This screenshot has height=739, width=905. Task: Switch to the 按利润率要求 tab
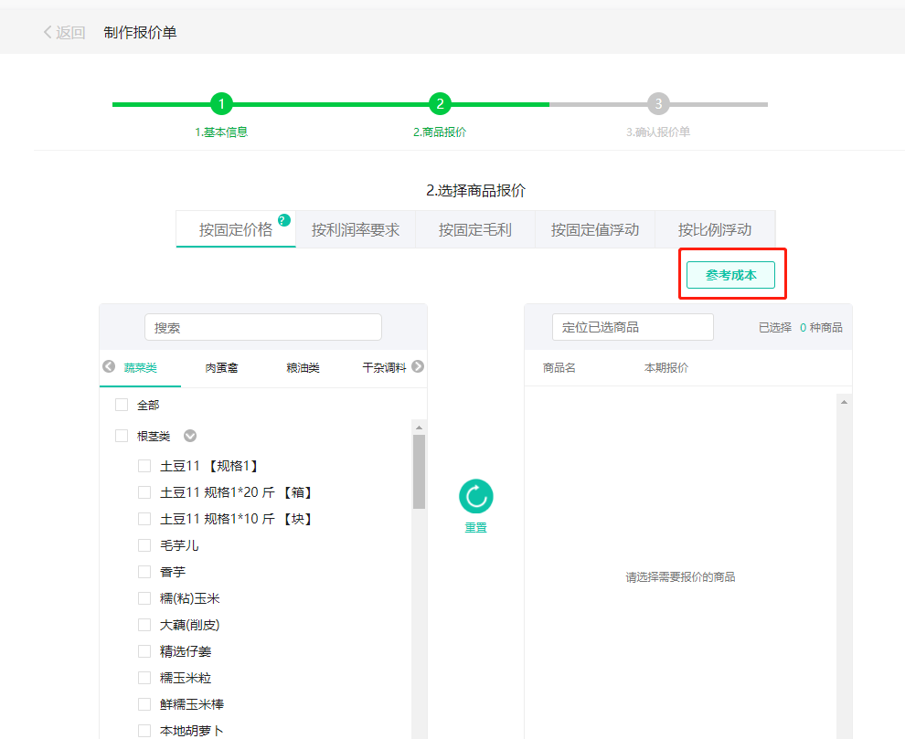355,228
